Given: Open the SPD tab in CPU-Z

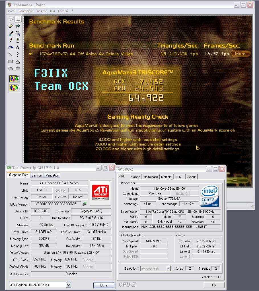Looking at the screenshot, I should (178, 177).
